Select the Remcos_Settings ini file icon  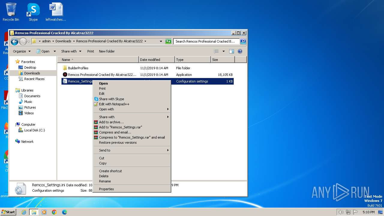(65, 81)
